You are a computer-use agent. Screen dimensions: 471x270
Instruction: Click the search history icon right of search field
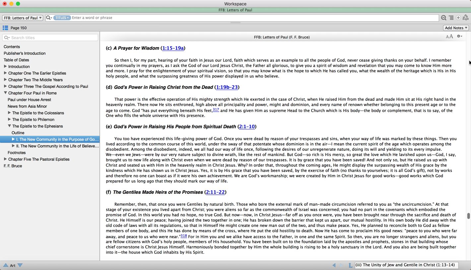click(x=443, y=18)
